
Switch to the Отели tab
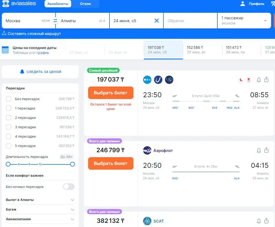[x=85, y=4]
